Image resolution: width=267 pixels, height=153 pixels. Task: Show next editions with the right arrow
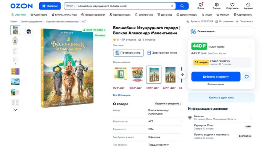point(182,75)
